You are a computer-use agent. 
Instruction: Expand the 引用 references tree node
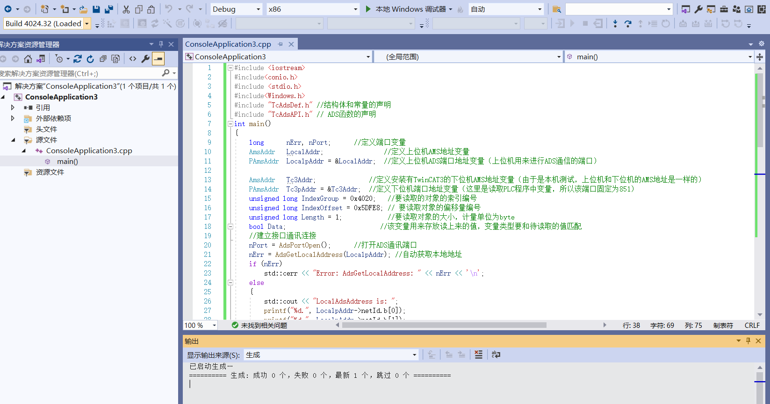[x=13, y=107]
